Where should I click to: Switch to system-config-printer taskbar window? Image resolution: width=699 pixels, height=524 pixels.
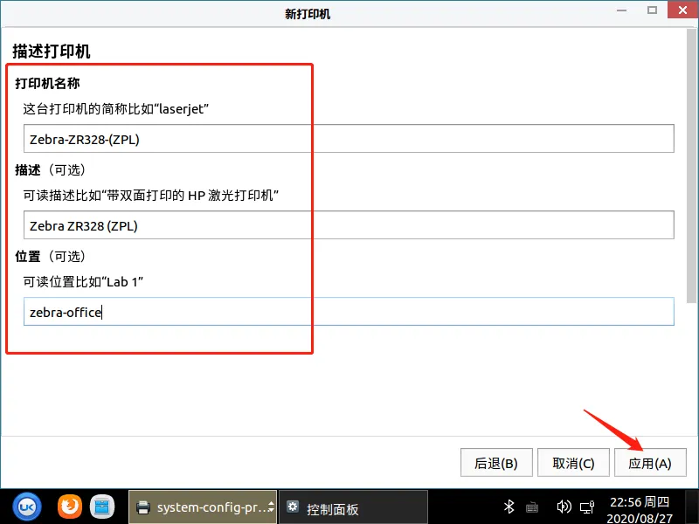click(x=204, y=507)
